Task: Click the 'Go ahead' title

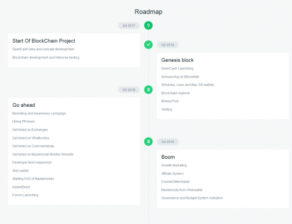Action: (24, 105)
